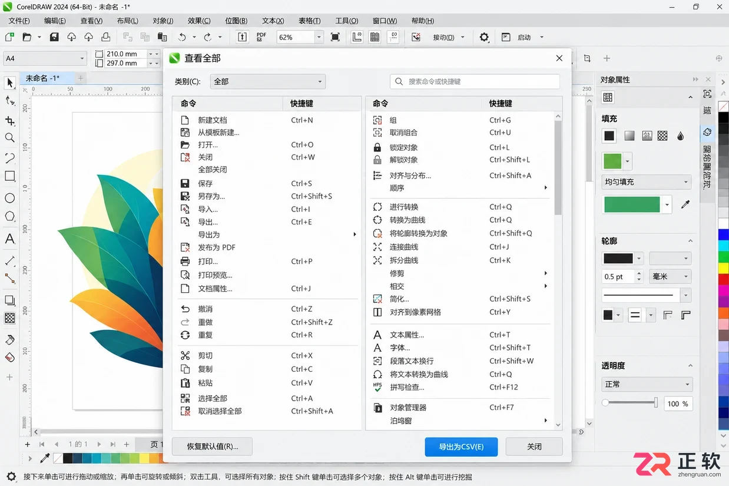
Task: Click the 恢复默认值(R)... button
Action: click(212, 447)
